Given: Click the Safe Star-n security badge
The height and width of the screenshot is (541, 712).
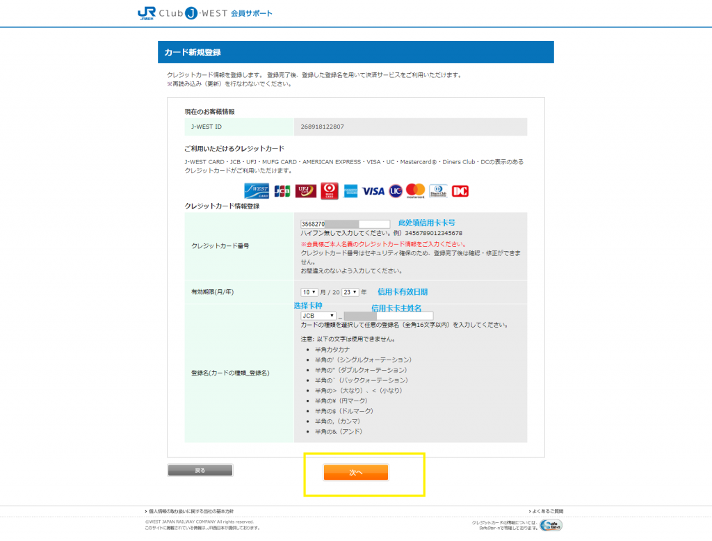Looking at the screenshot, I should click(x=551, y=525).
